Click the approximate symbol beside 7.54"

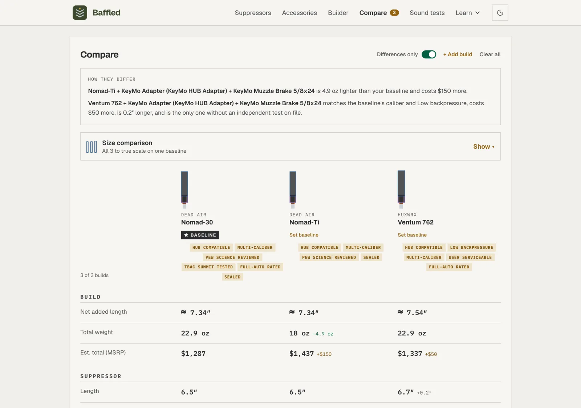pyautogui.click(x=401, y=312)
